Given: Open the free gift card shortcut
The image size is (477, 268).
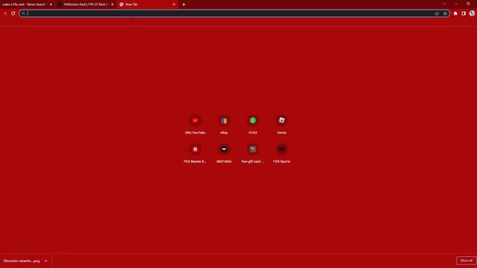Looking at the screenshot, I should (253, 149).
